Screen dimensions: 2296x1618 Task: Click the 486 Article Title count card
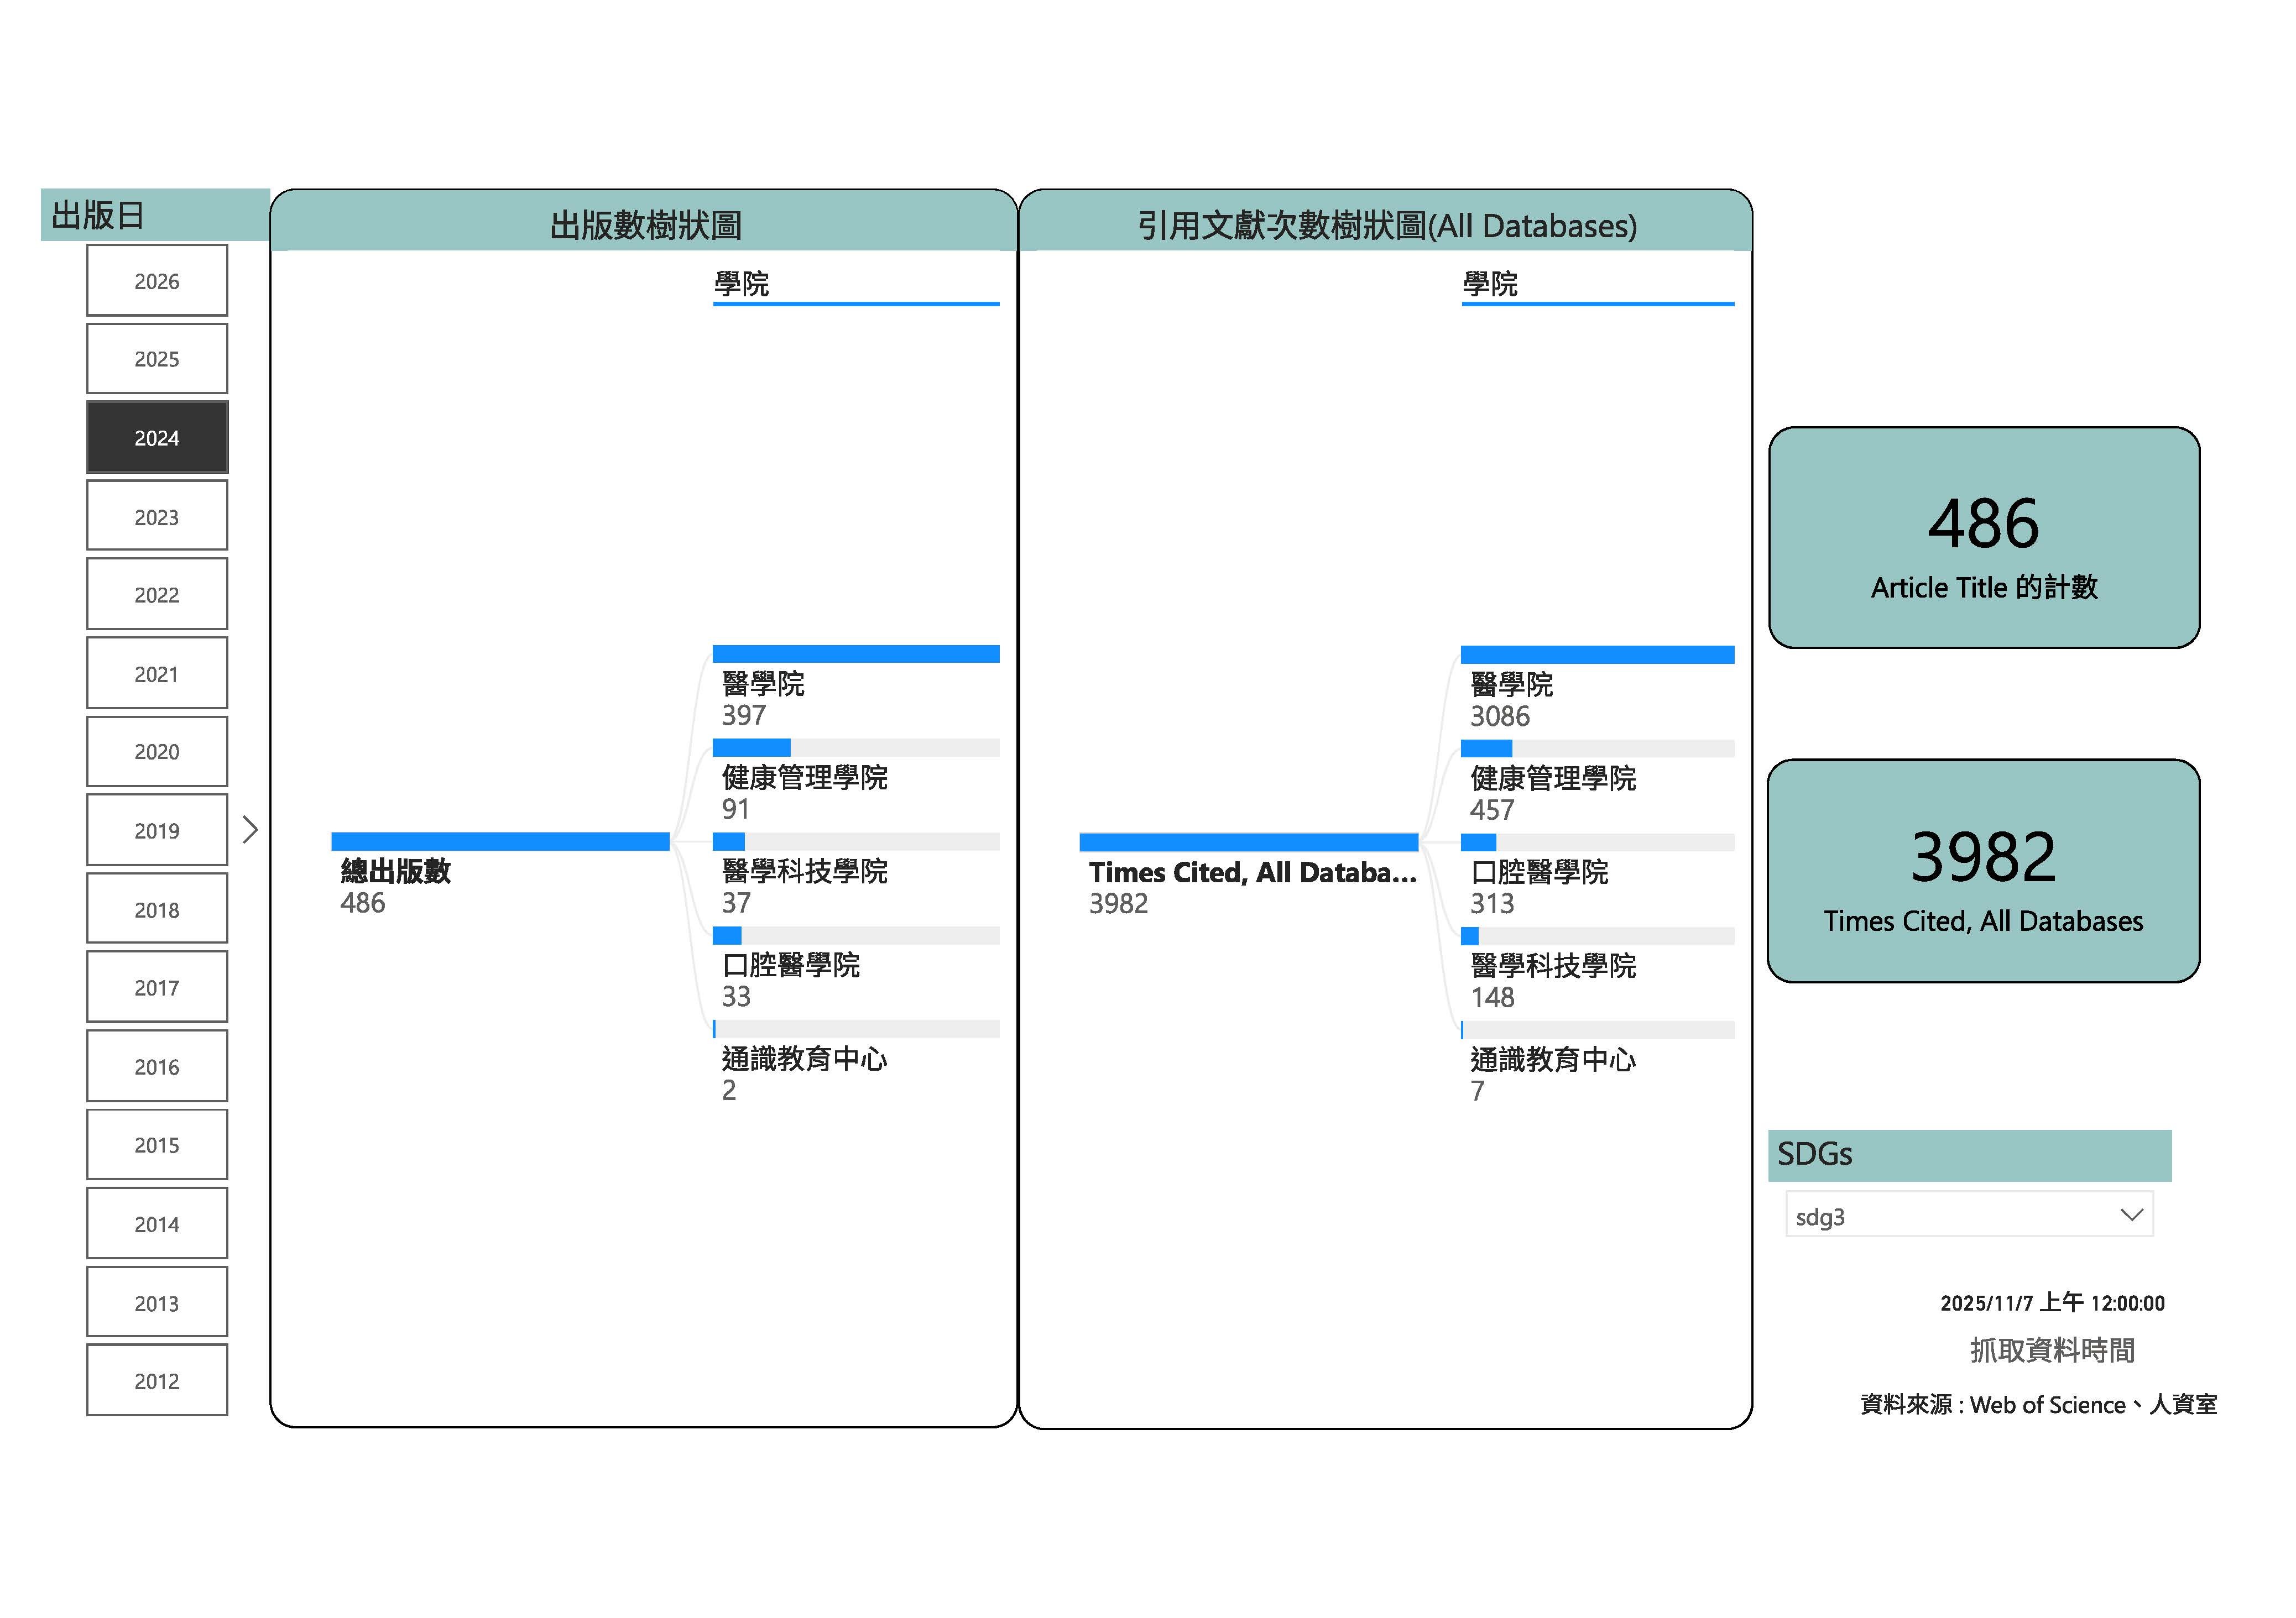click(x=1984, y=538)
